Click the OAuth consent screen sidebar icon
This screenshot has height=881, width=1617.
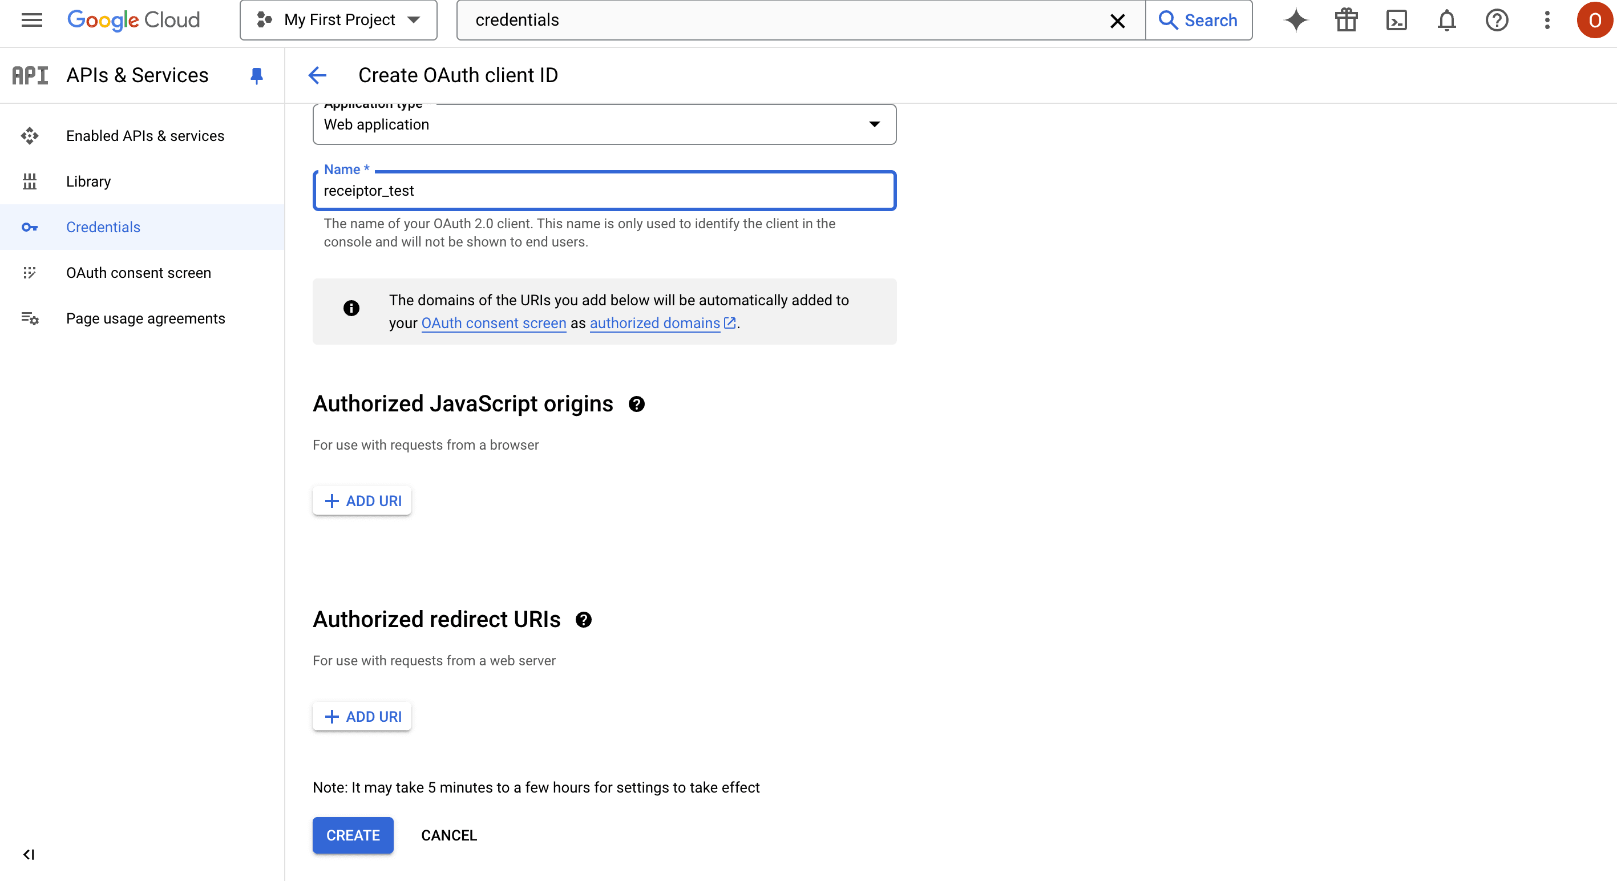(30, 273)
